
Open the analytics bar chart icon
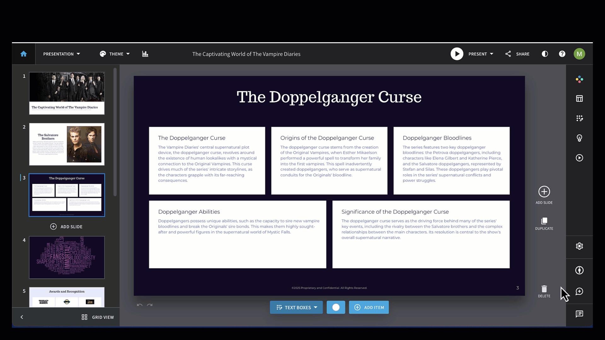tap(145, 54)
